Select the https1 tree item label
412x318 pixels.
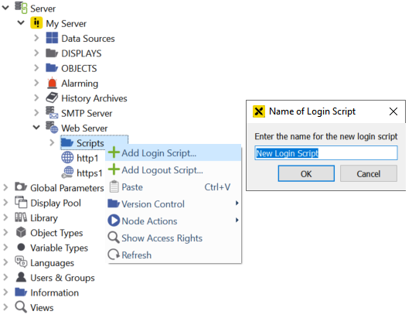(x=90, y=173)
